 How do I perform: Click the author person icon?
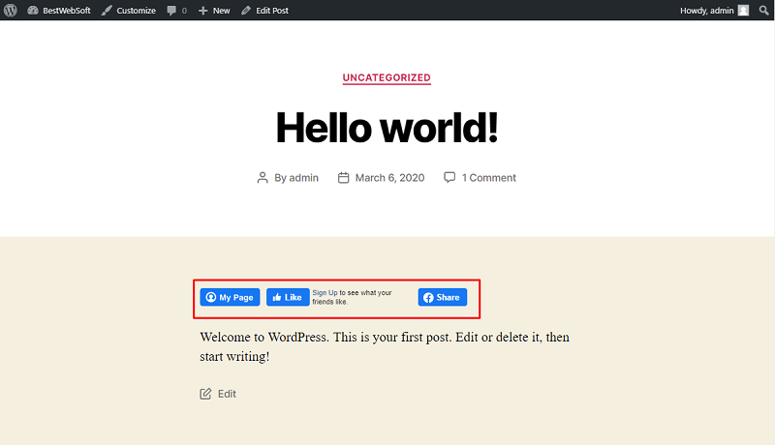(263, 178)
